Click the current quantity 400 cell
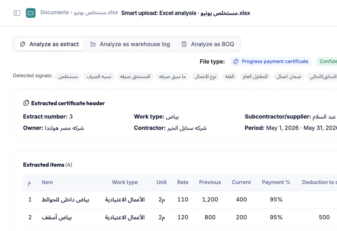Image resolution: width=337 pixels, height=231 pixels. pyautogui.click(x=241, y=199)
